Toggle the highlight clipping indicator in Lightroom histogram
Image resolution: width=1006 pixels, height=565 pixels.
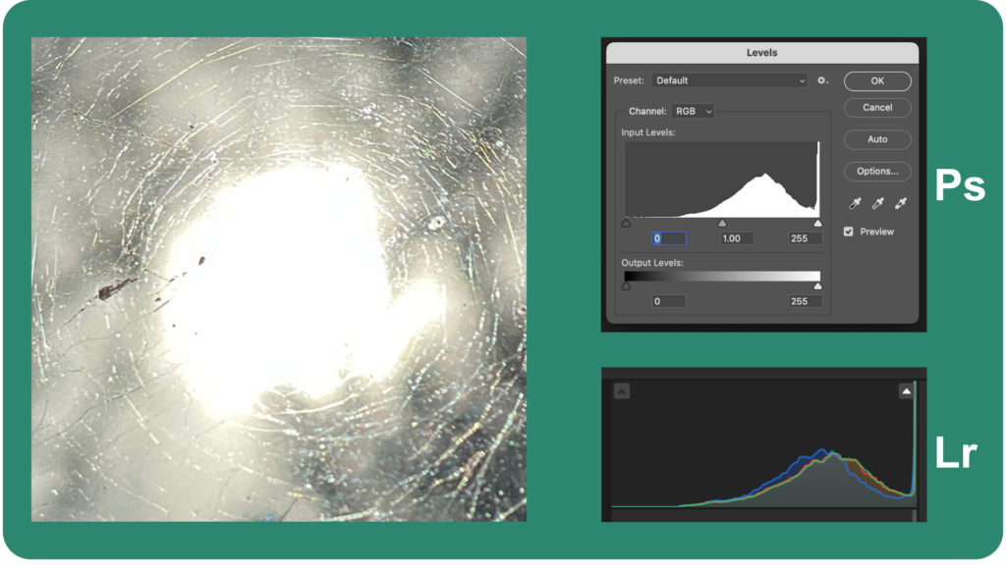(x=907, y=390)
